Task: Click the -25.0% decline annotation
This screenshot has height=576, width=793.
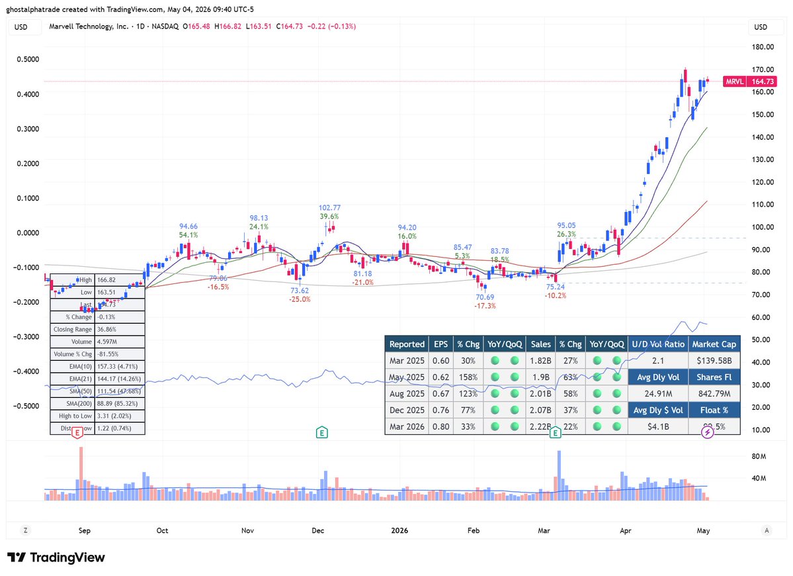Action: [300, 299]
